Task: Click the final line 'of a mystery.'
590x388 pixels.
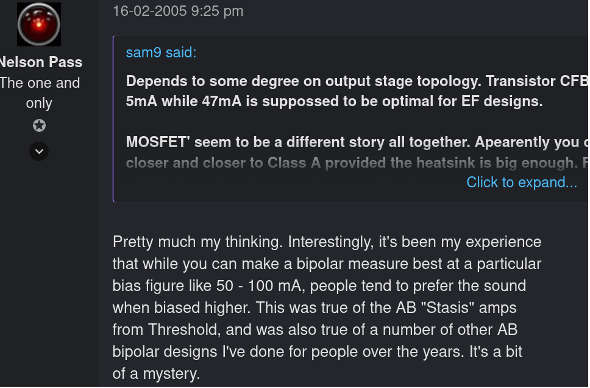Action: pos(156,374)
